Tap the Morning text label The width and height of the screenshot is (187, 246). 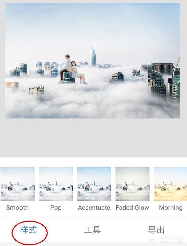(x=171, y=208)
